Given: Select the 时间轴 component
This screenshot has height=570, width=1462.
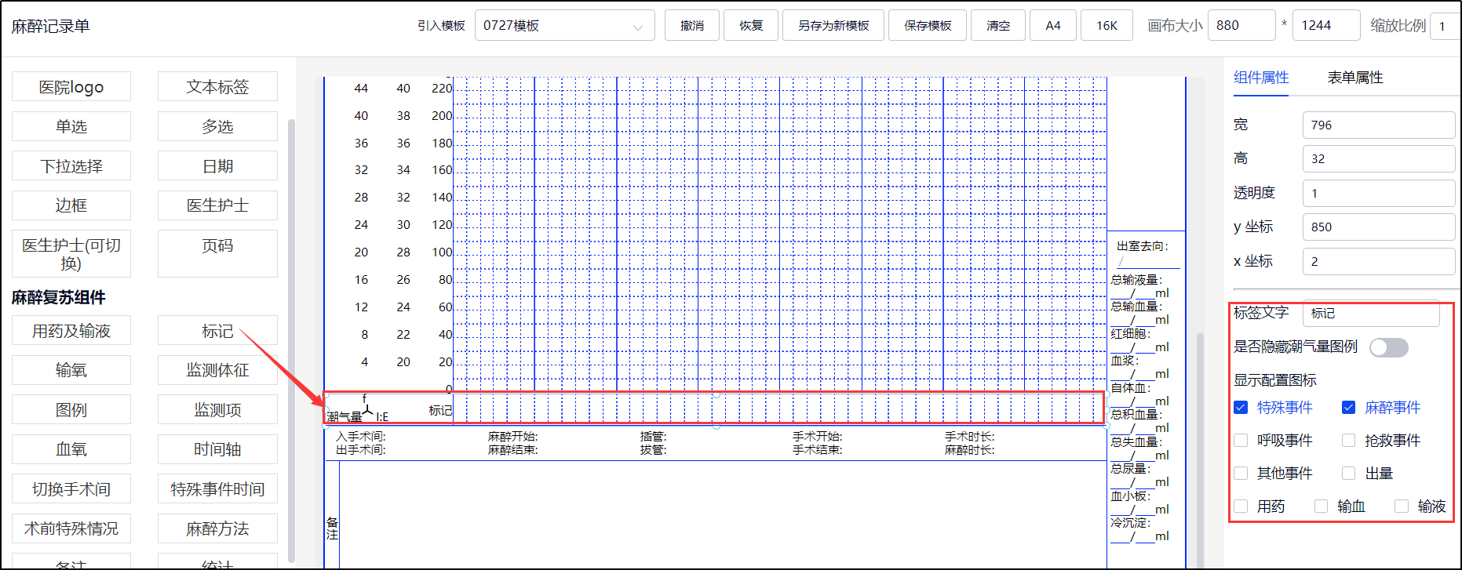Looking at the screenshot, I should [217, 449].
